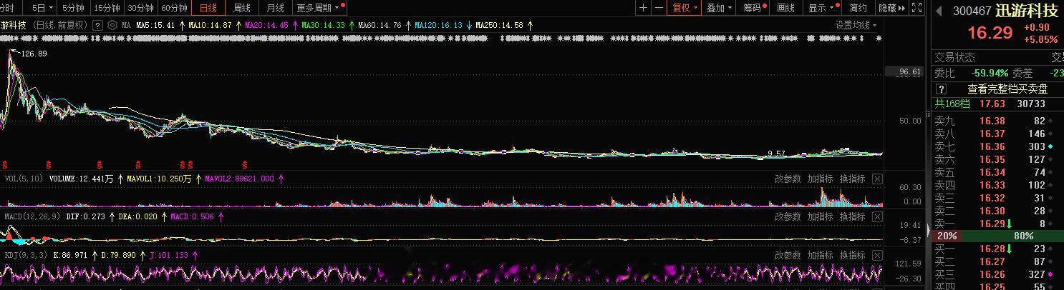Open the 显示 dropdown

pos(823,8)
